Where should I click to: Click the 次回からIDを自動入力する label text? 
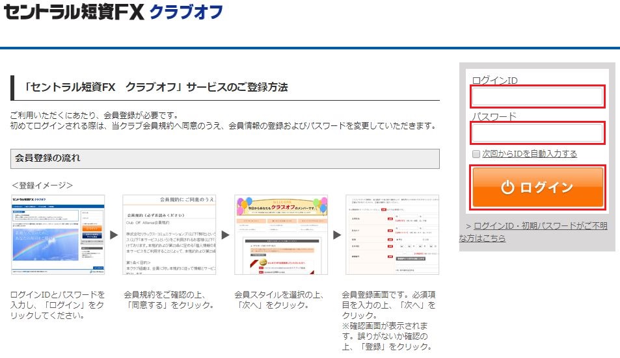pos(530,153)
